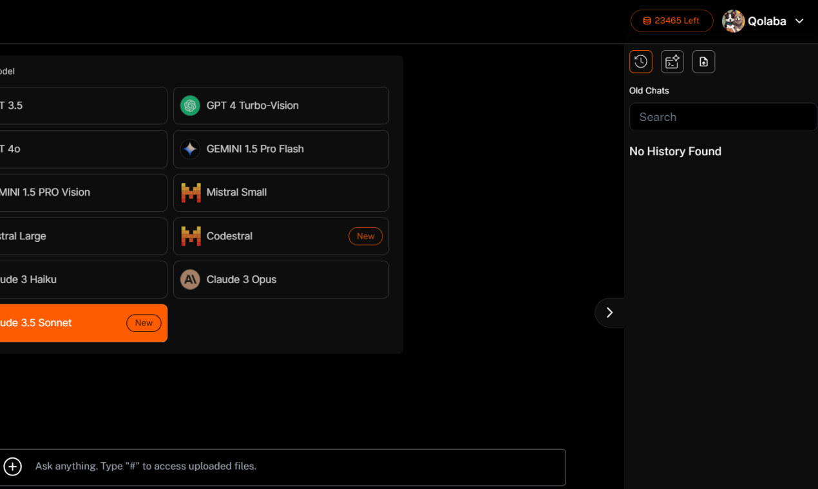Click the Mistral logo beside Mistral Small
The width and height of the screenshot is (818, 489).
pyautogui.click(x=191, y=192)
